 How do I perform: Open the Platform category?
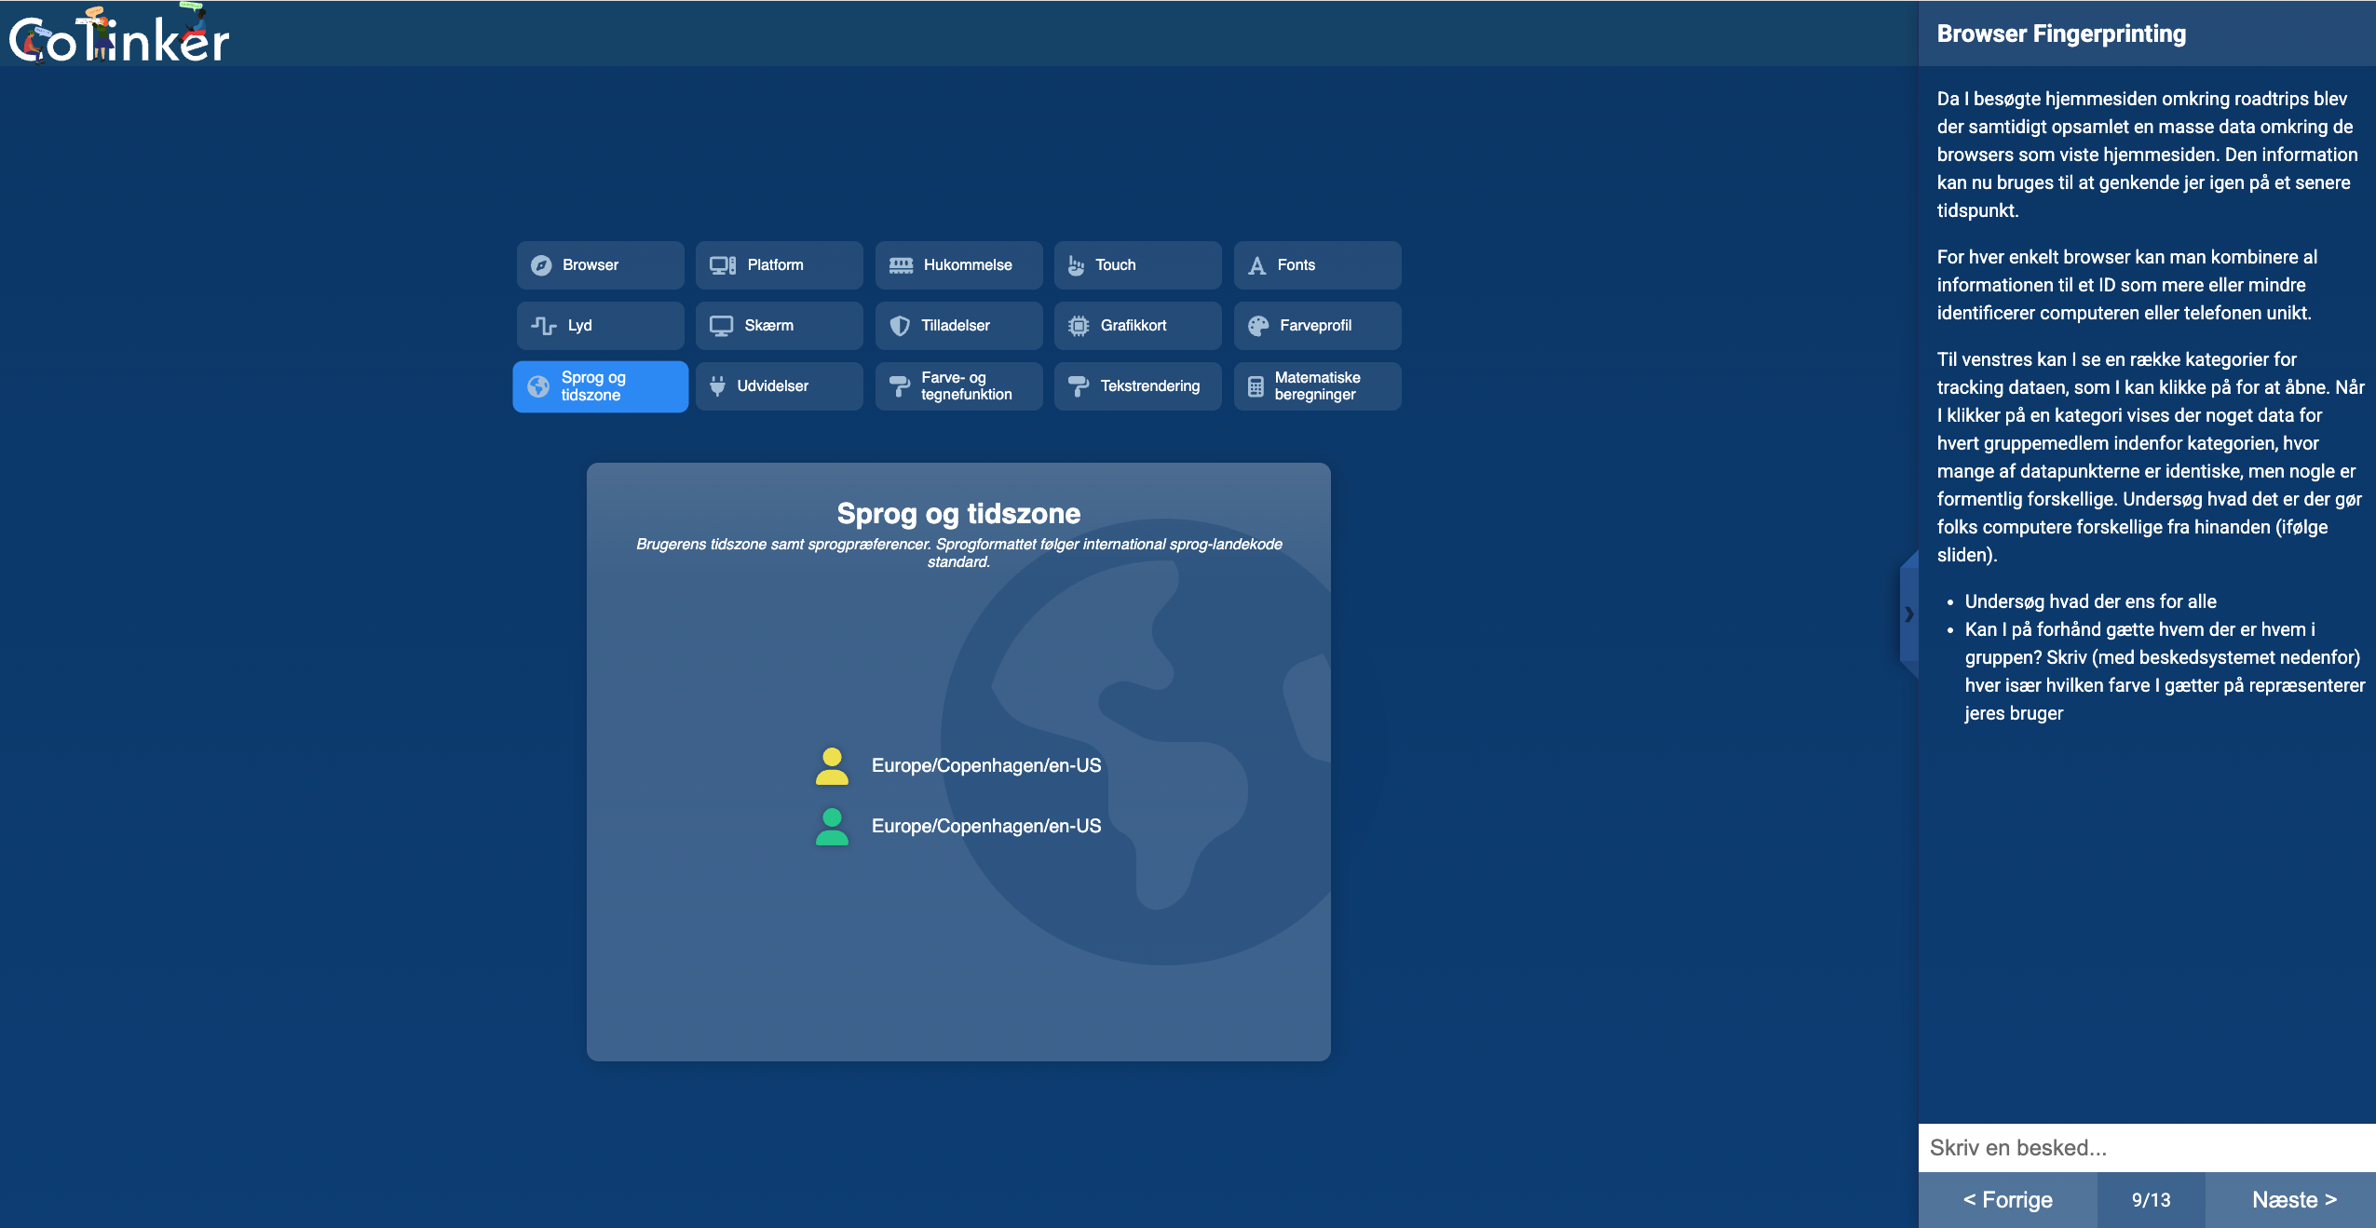[x=779, y=265]
